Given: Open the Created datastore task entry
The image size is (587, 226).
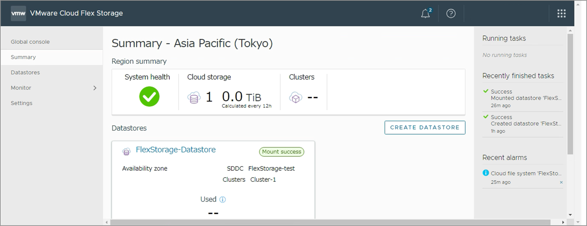Looking at the screenshot, I should 526,124.
